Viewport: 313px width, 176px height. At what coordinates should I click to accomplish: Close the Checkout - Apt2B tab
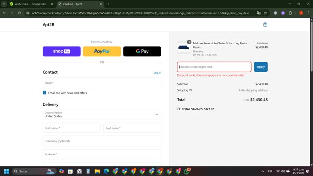tap(101, 4)
